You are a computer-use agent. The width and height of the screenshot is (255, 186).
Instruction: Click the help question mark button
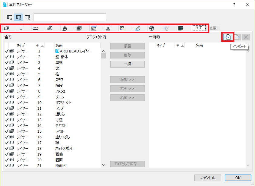(x=234, y=5)
